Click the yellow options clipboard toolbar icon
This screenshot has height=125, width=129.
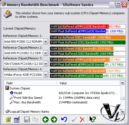(x=8, y=120)
